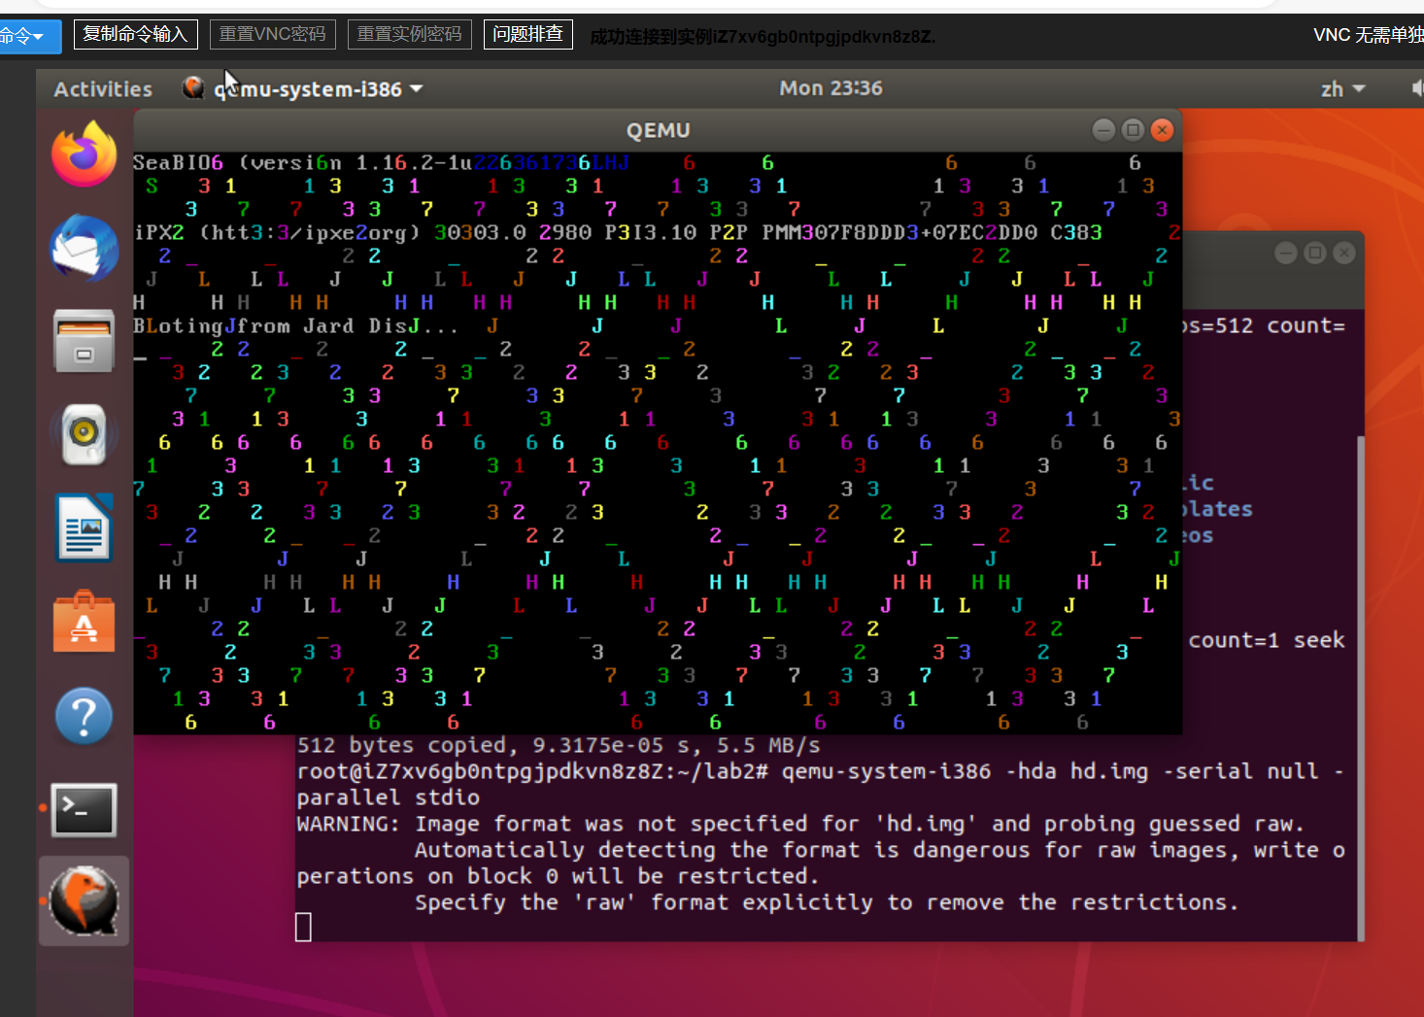The width and height of the screenshot is (1424, 1017).
Task: Open Firefox from the dock
Action: (x=84, y=153)
